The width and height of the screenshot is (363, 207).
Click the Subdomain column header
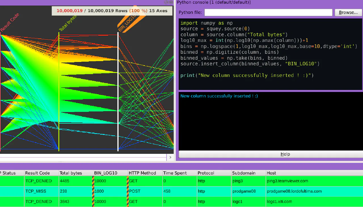[249, 173]
